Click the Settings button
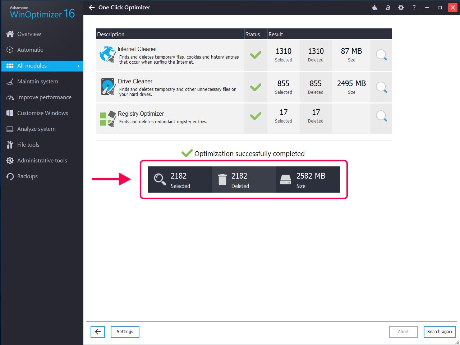Viewport: 460px width, 345px height. coord(125,332)
